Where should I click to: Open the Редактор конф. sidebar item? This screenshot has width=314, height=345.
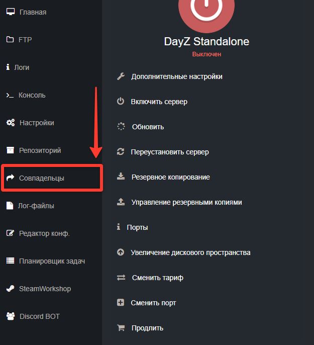tap(44, 233)
